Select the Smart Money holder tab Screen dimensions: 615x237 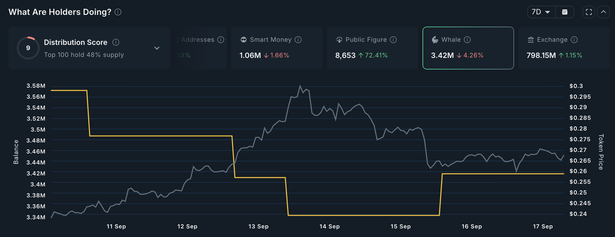coord(277,48)
